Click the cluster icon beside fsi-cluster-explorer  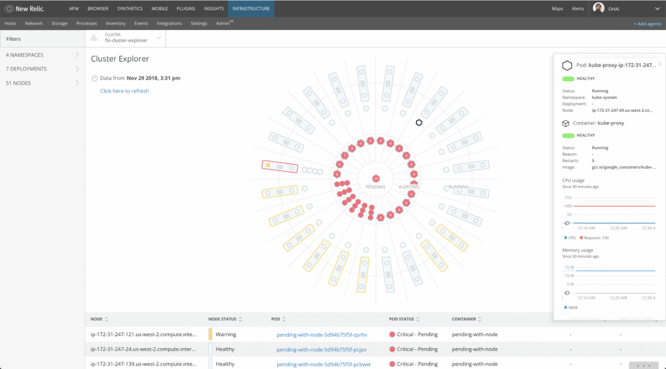point(94,38)
